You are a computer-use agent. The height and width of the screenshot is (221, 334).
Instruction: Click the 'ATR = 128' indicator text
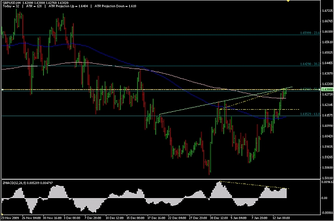click(35, 6)
